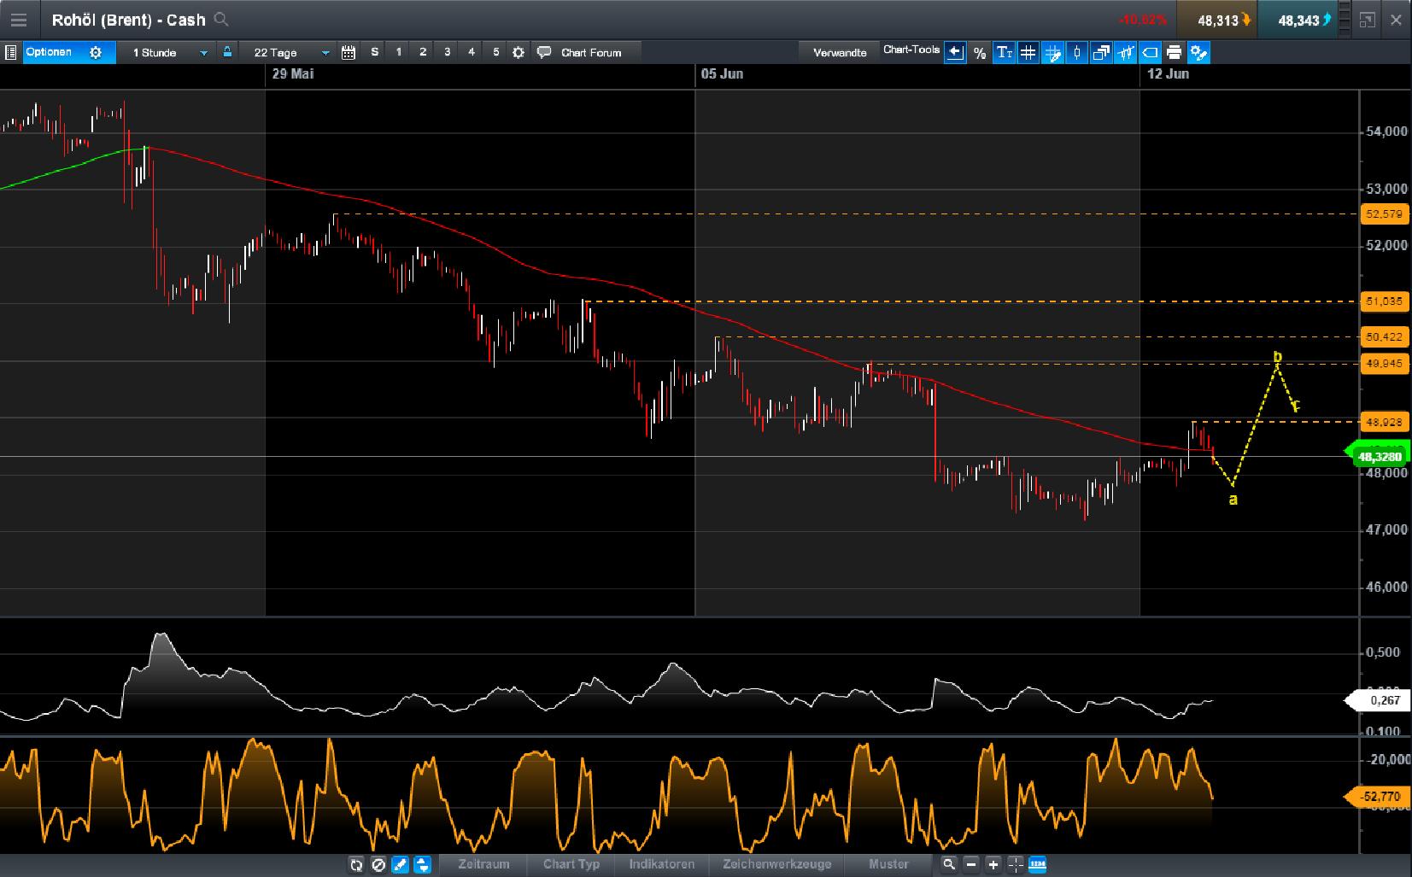Select chart layout preset 4

(471, 52)
